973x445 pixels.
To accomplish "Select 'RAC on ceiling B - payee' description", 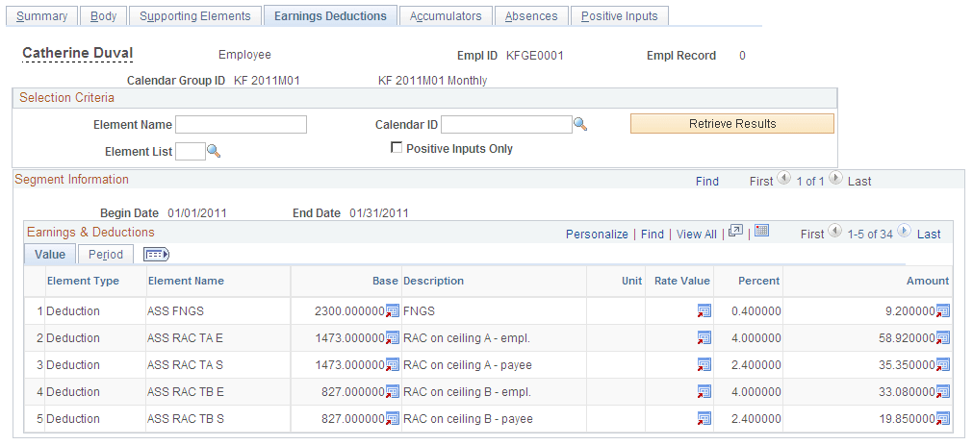I will pos(468,419).
